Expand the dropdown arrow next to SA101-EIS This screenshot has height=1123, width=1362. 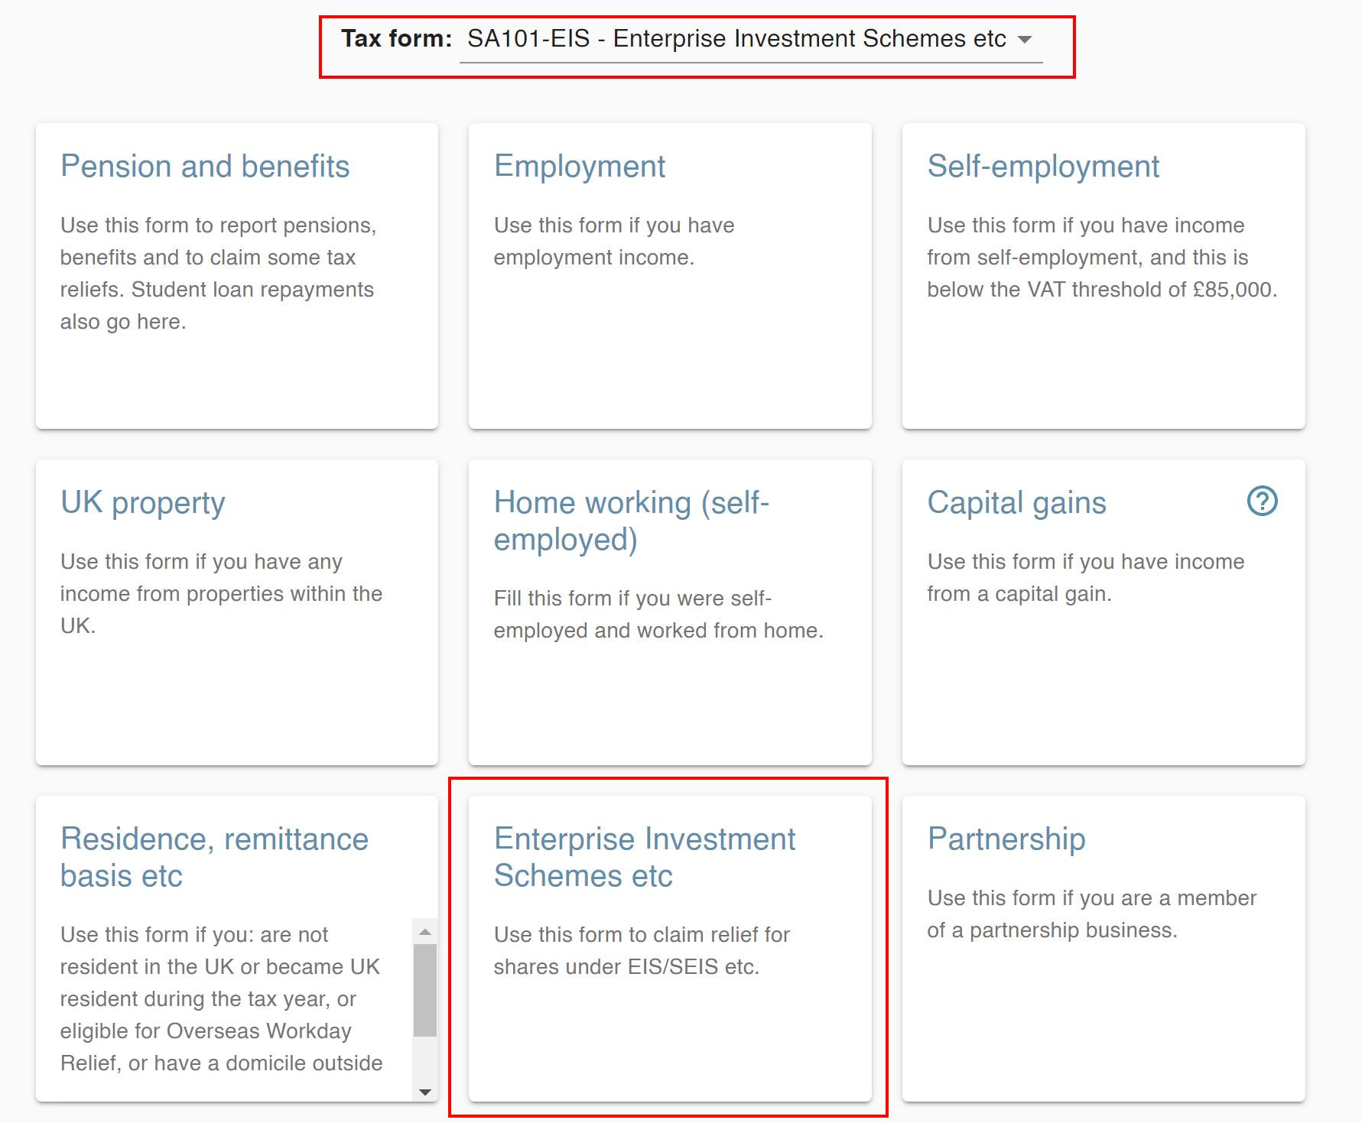tap(1026, 39)
